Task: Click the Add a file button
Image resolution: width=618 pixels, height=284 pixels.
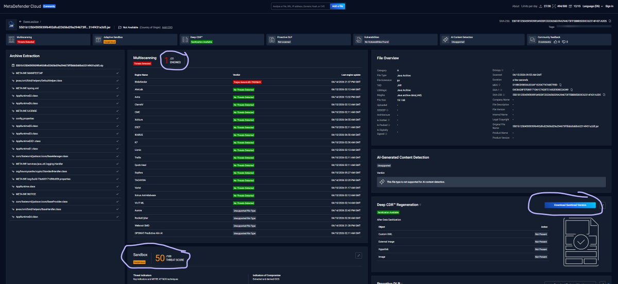Action: click(x=338, y=6)
